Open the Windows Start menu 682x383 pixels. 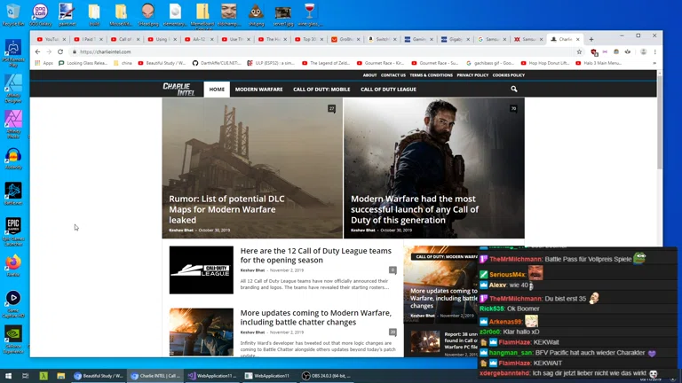coord(7,376)
